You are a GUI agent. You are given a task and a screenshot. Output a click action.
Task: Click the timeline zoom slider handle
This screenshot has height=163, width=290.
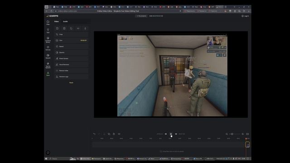point(232,134)
